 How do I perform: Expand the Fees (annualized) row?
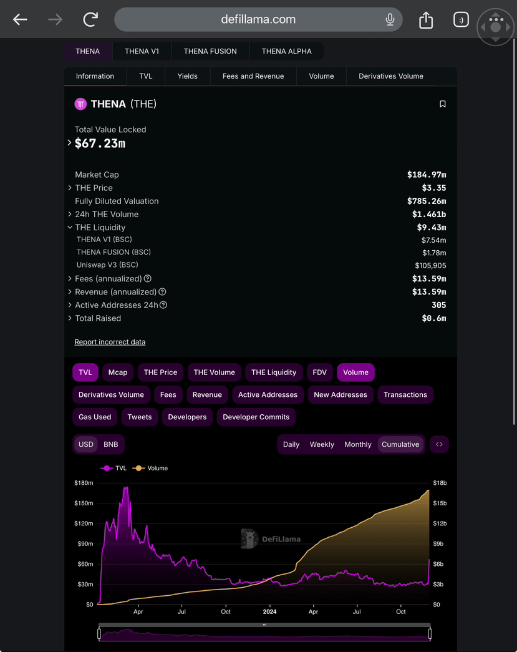point(70,279)
